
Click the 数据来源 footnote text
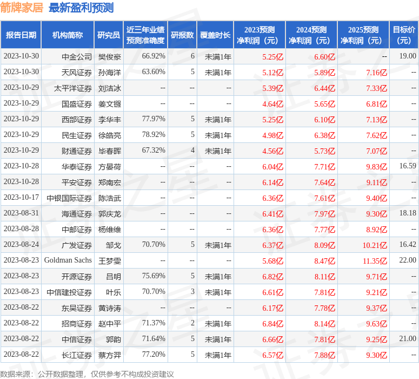point(87,374)
